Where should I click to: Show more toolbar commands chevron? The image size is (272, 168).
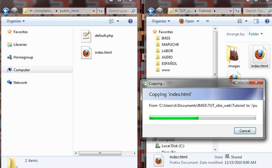coord(207,21)
